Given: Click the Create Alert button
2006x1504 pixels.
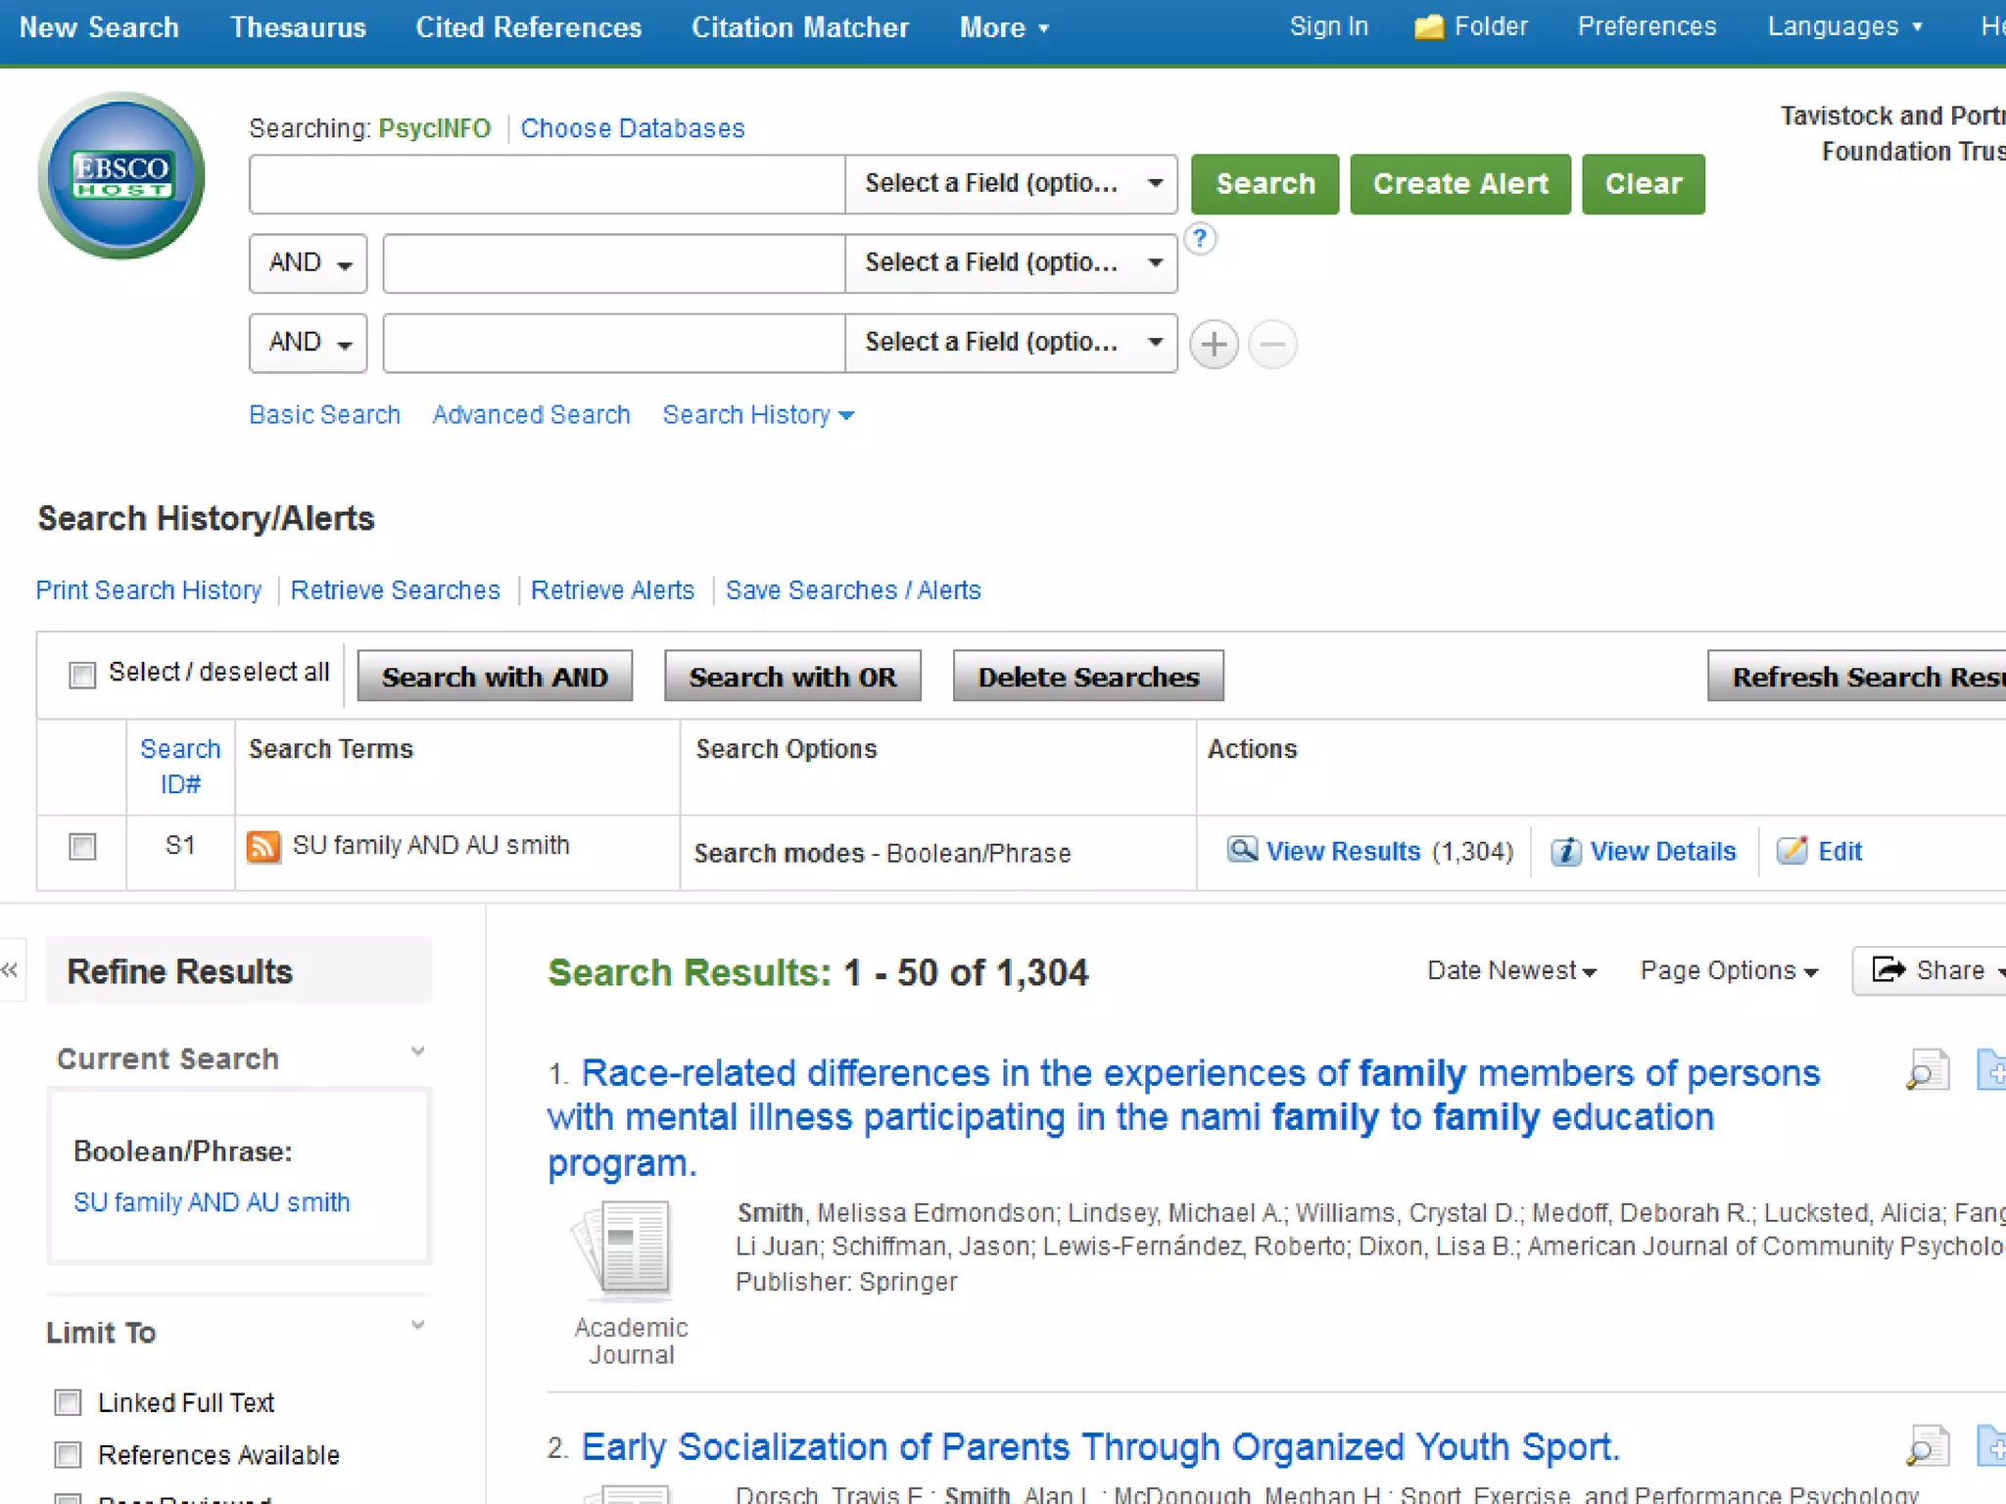Looking at the screenshot, I should pyautogui.click(x=1459, y=184).
